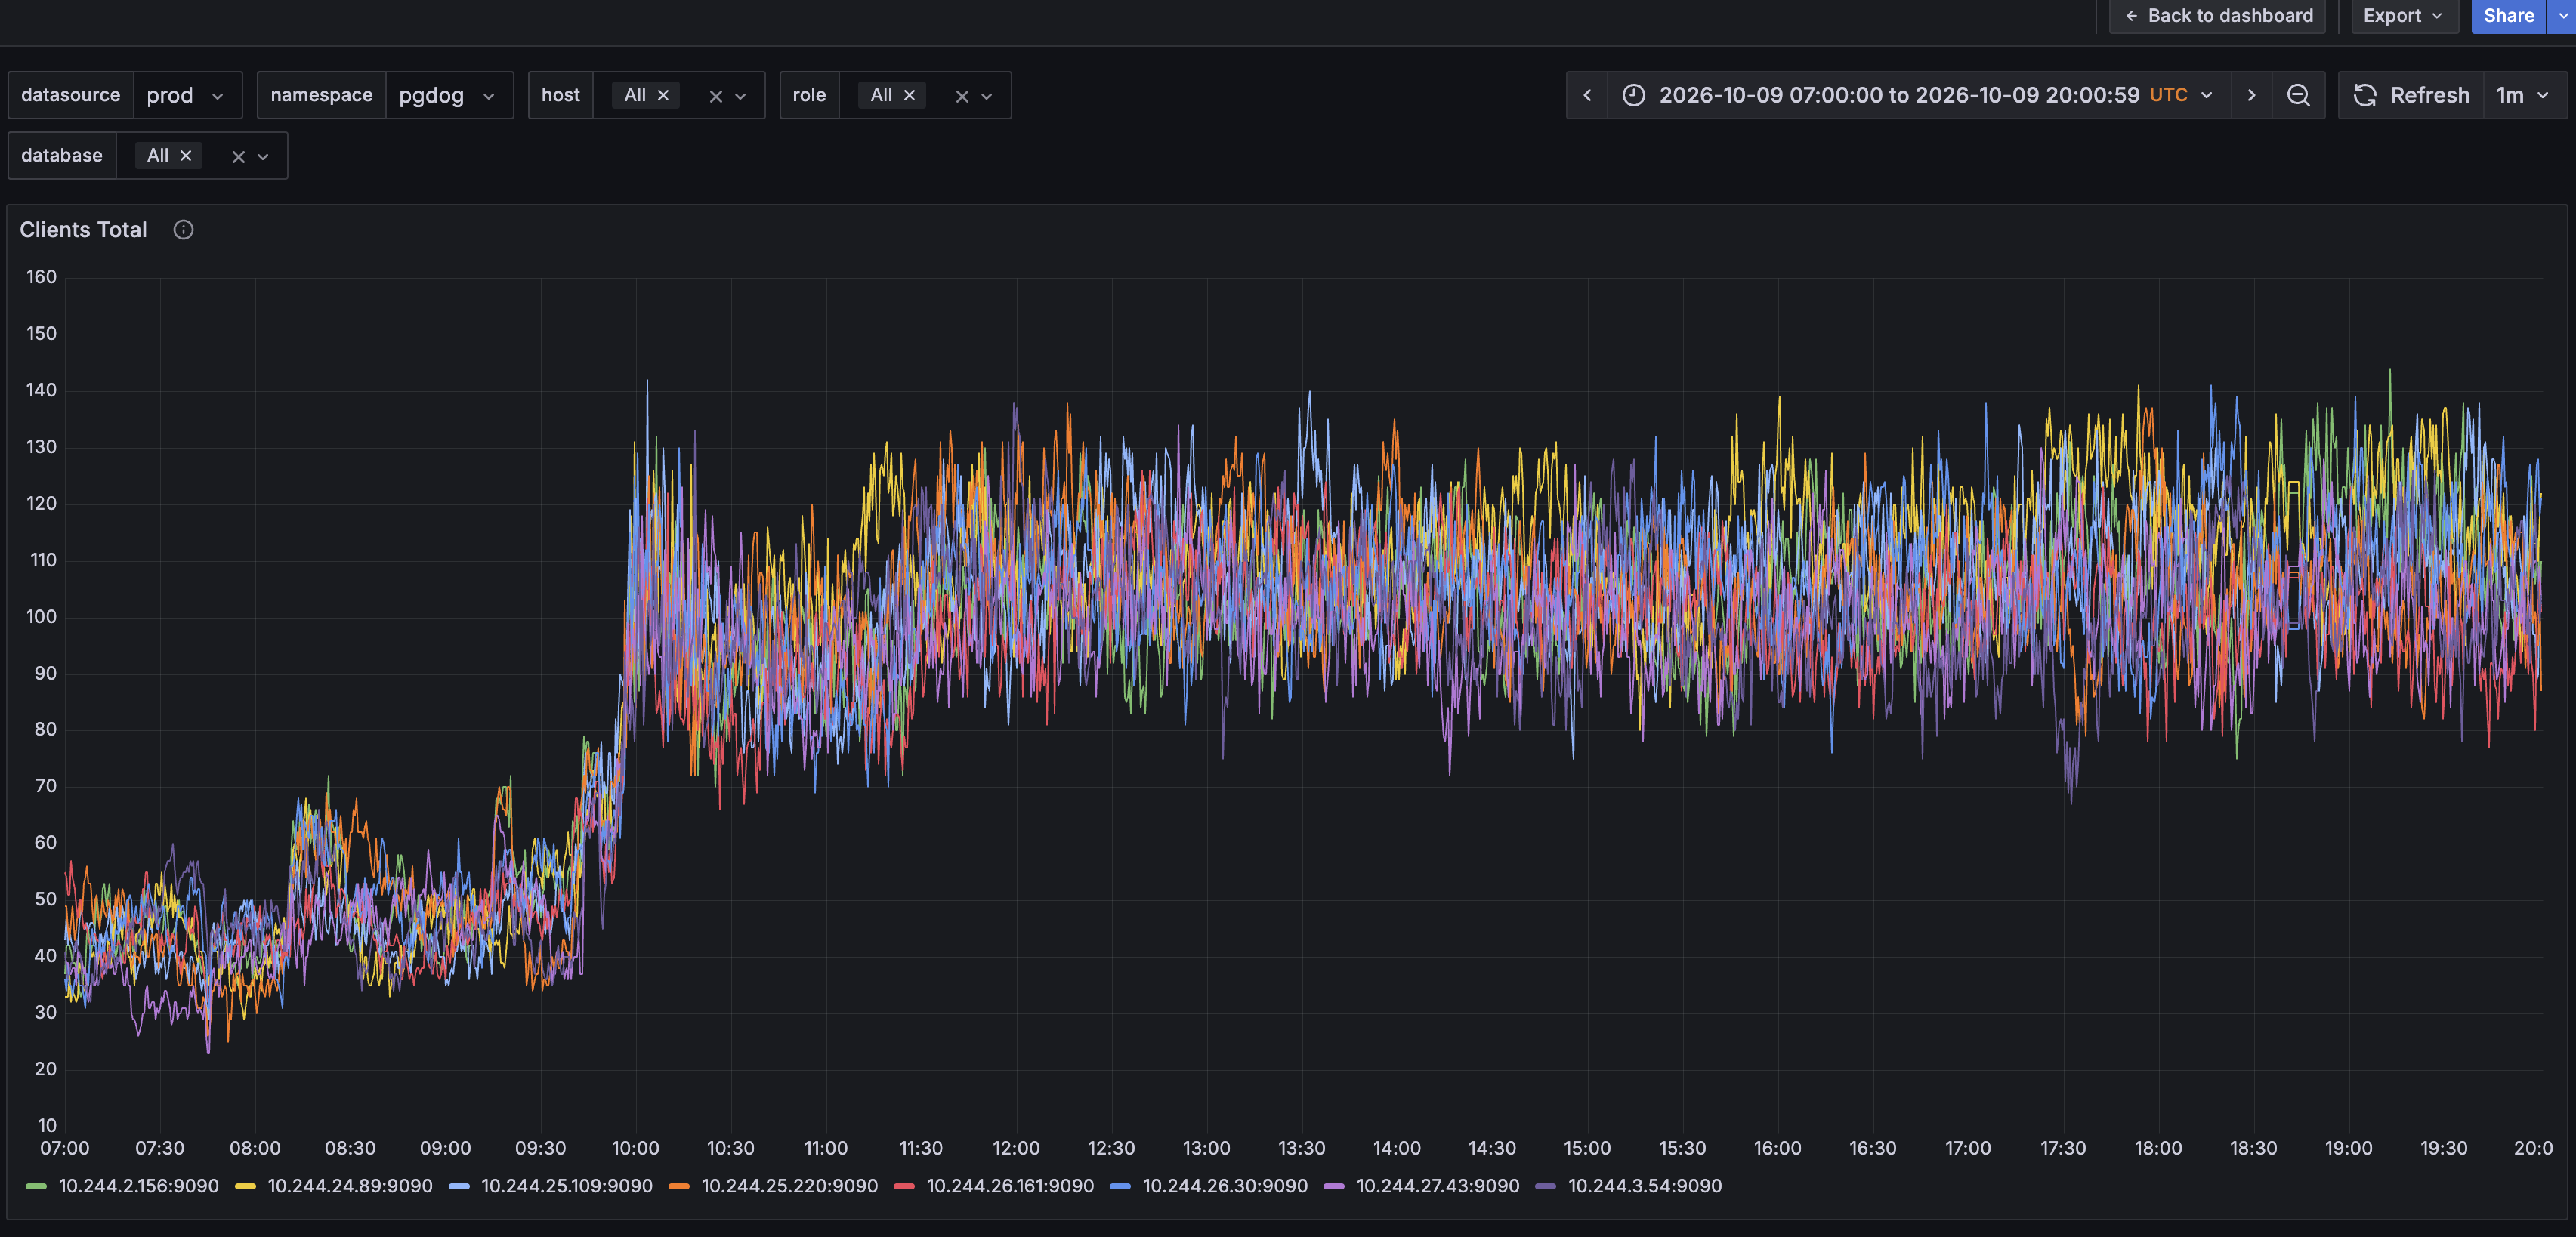Click the UTC timezone label
Viewport: 2576px width, 1237px height.
(2168, 95)
